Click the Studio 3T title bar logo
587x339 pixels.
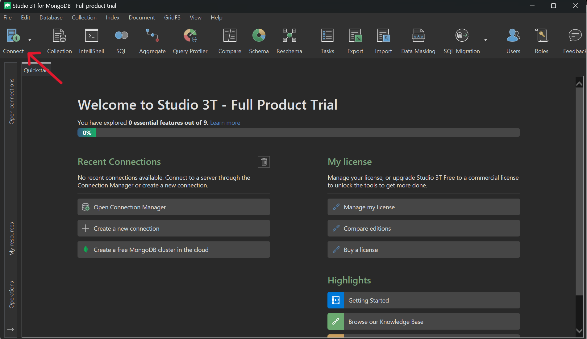[x=7, y=6]
